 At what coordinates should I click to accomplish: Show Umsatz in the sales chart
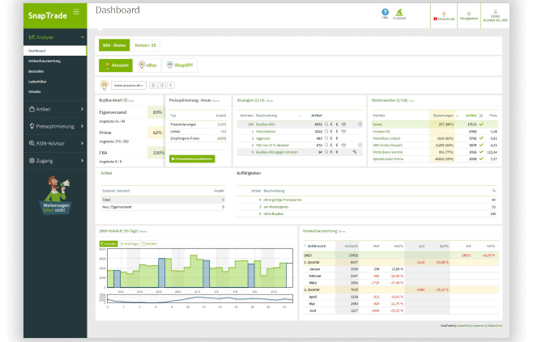(109, 243)
